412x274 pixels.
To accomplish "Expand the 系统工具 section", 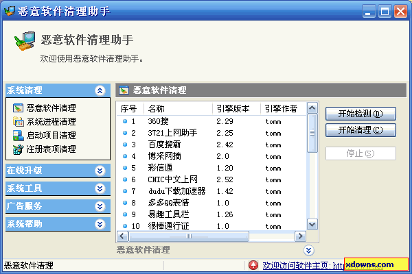I will [100, 189].
